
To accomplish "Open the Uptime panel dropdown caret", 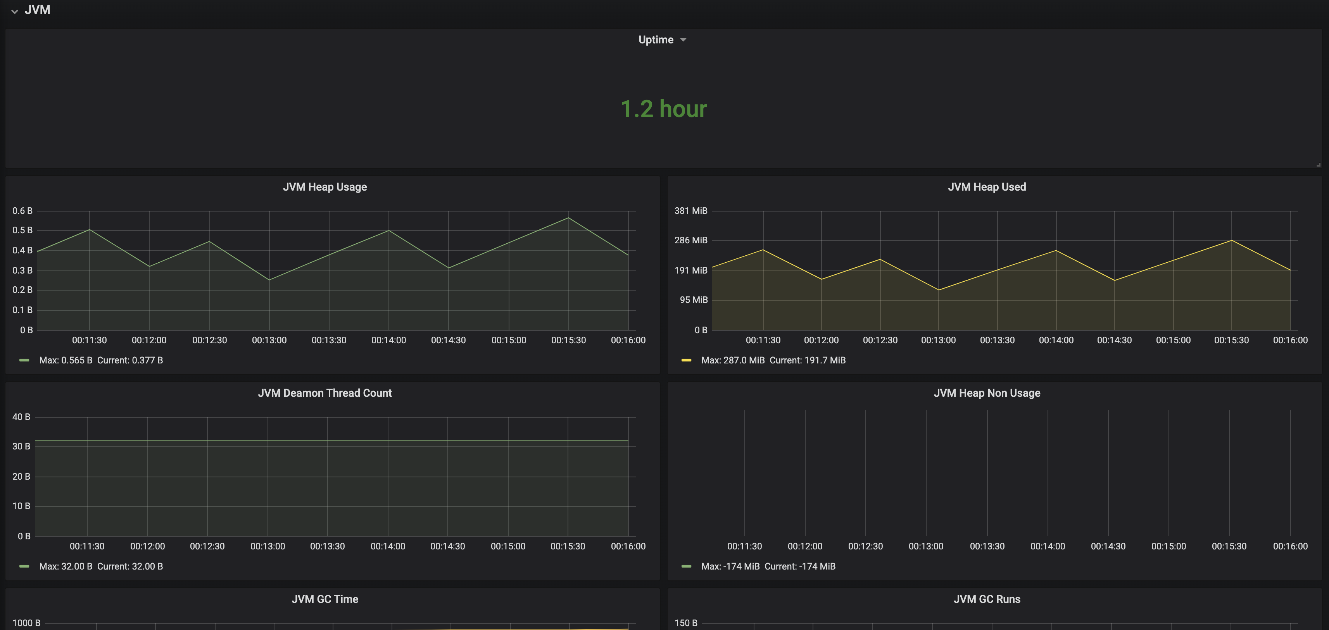I will tap(683, 40).
